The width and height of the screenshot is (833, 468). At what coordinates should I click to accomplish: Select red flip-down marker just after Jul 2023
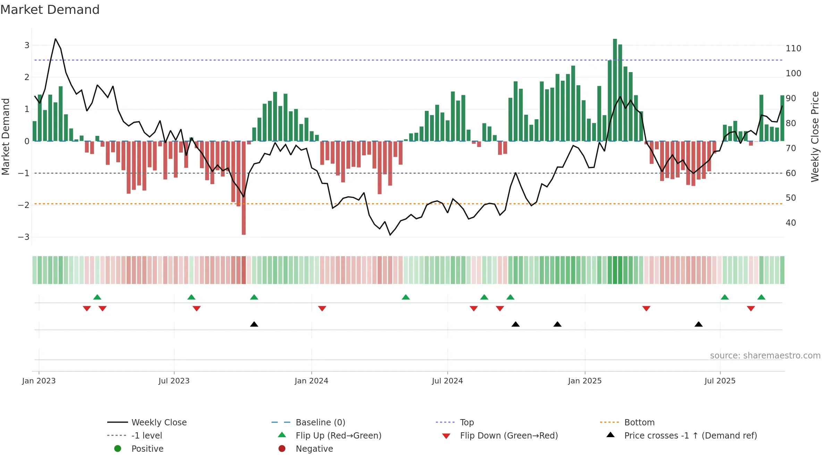click(196, 309)
